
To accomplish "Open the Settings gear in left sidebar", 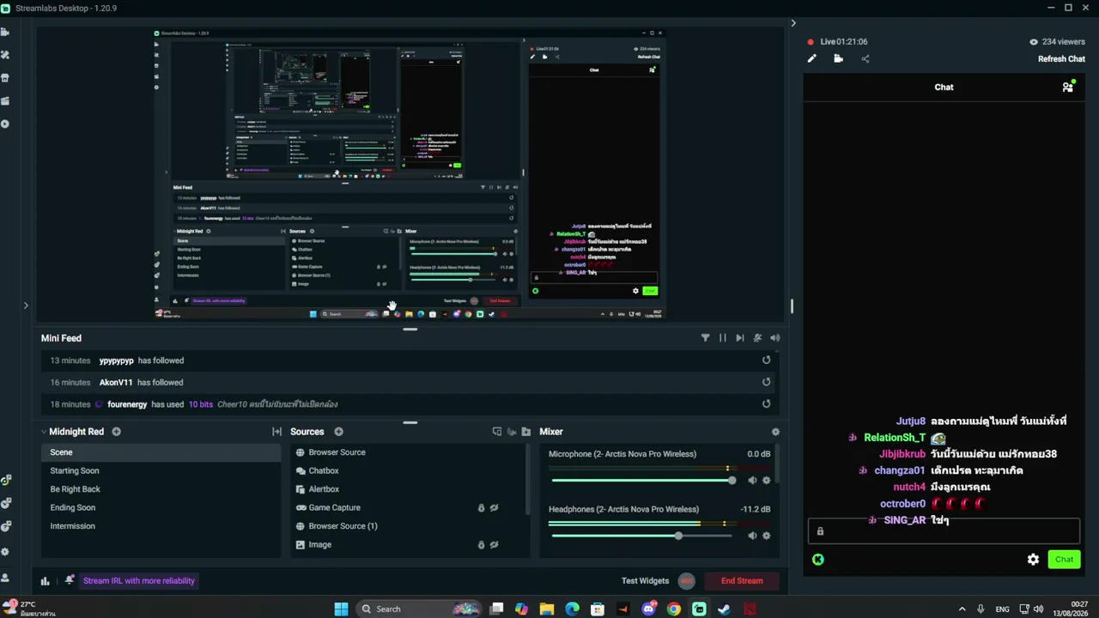I will [x=5, y=552].
